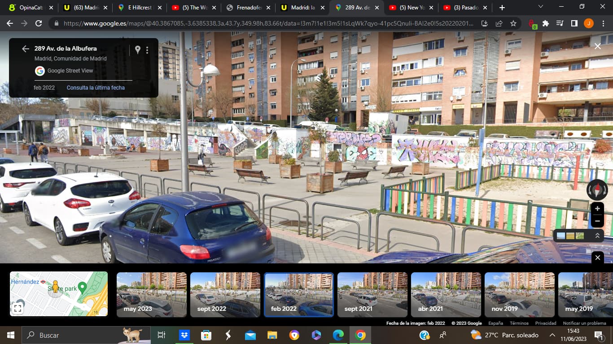Viewport: 613px width, 344px height.
Task: Switch to the Frenadofer tab
Action: (x=249, y=8)
